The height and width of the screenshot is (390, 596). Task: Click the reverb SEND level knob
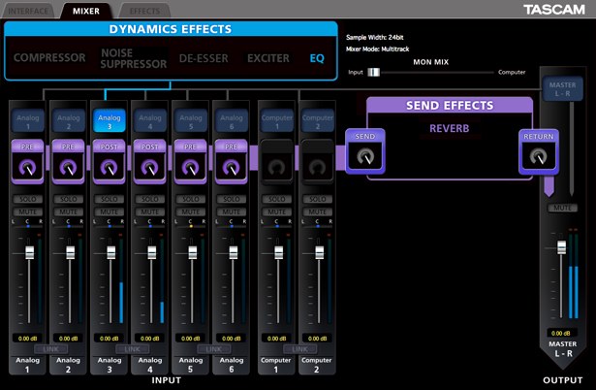363,159
